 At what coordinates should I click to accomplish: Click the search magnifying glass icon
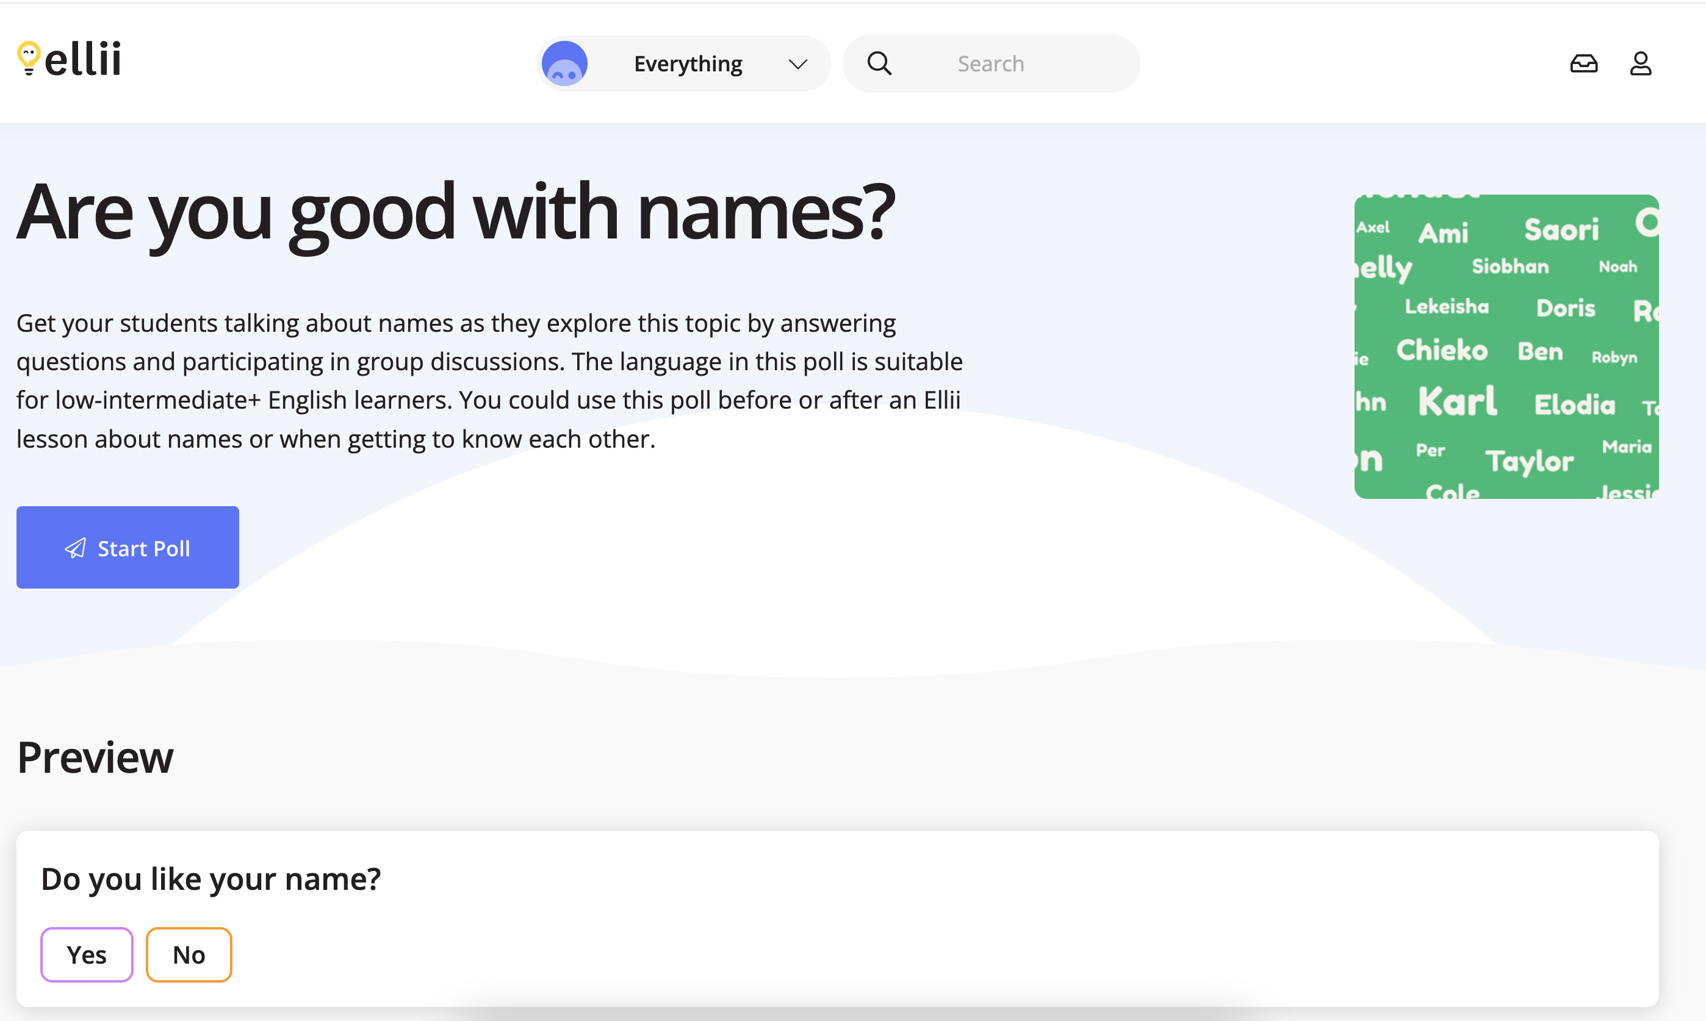[x=879, y=63]
